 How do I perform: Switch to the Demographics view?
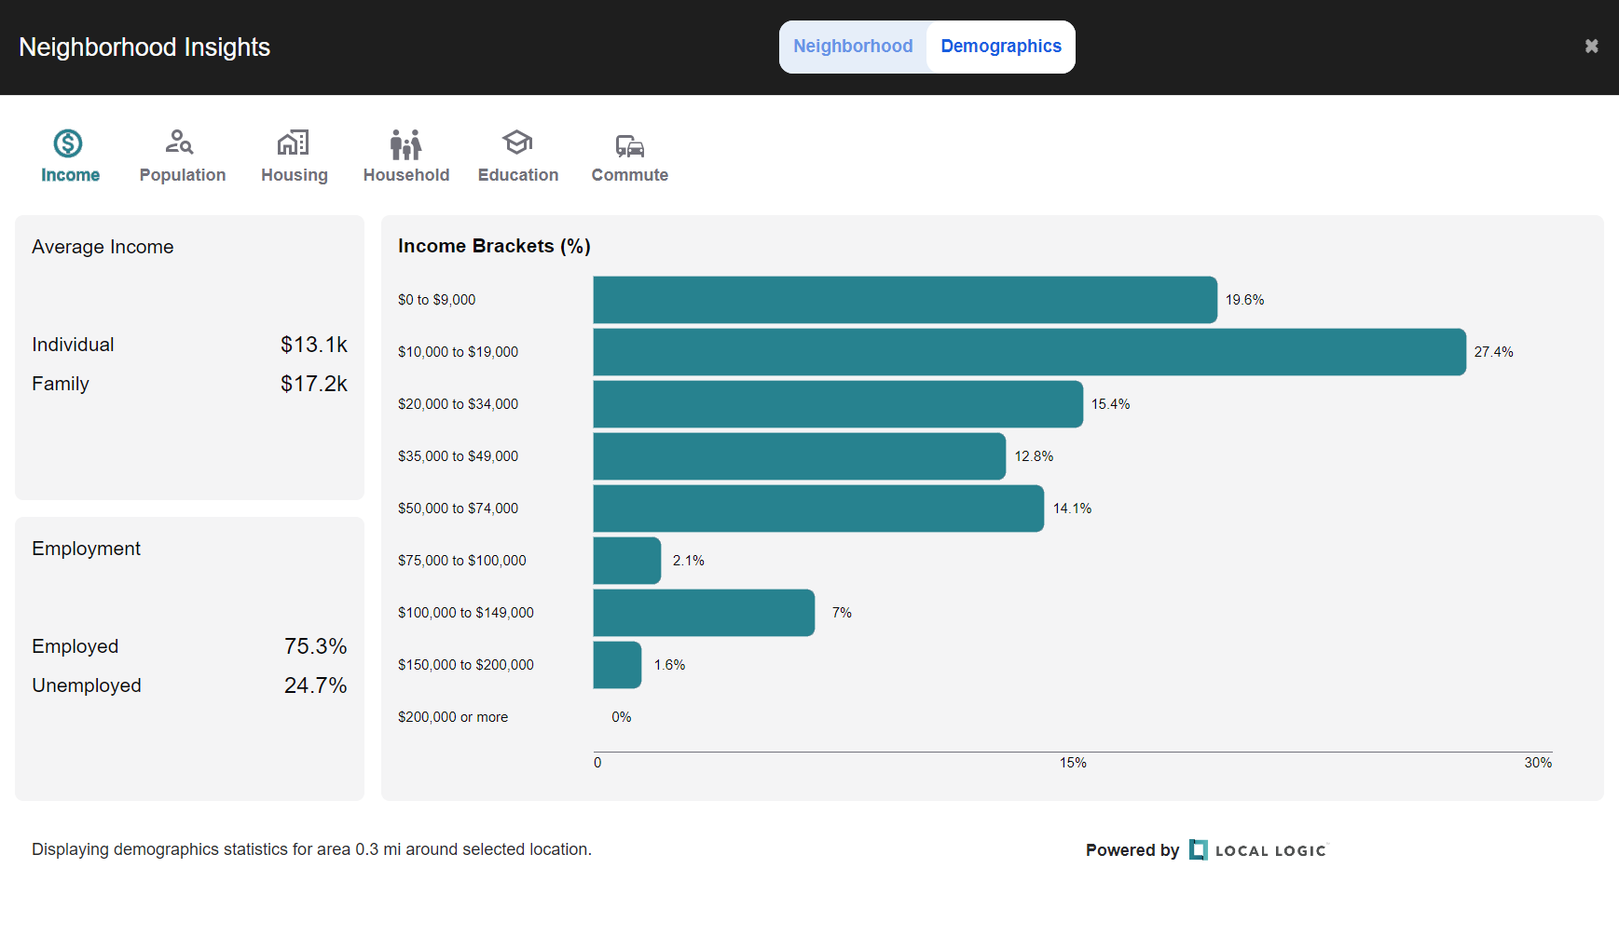point(1000,47)
